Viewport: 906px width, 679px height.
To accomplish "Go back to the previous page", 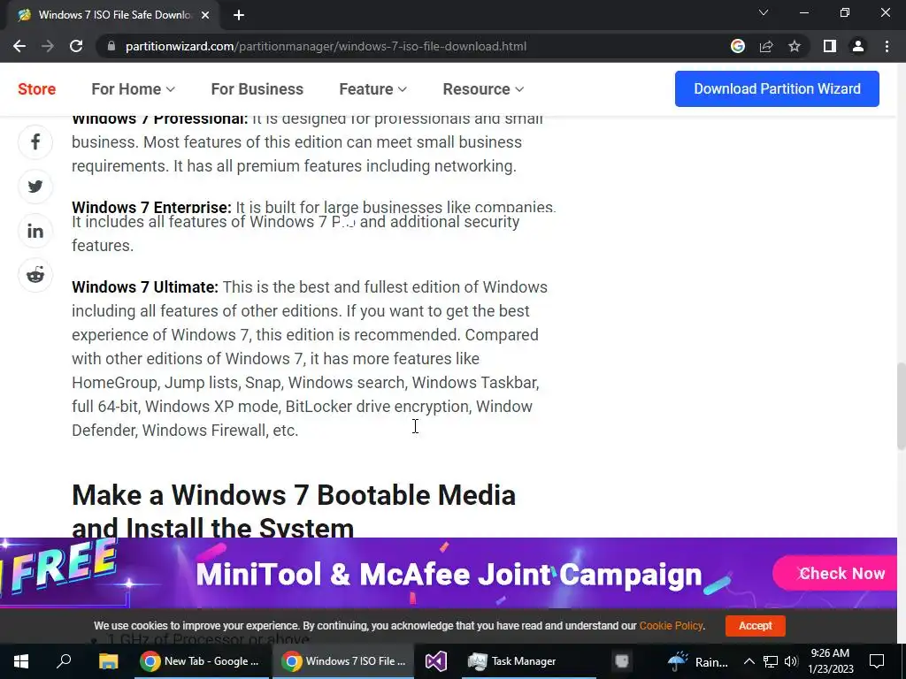I will [x=19, y=46].
